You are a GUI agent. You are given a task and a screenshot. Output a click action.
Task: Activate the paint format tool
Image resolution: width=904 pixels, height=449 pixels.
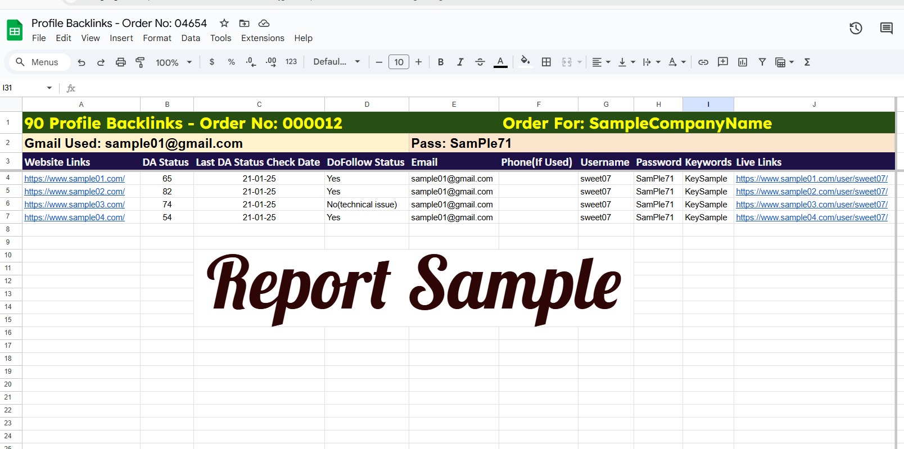pos(140,62)
